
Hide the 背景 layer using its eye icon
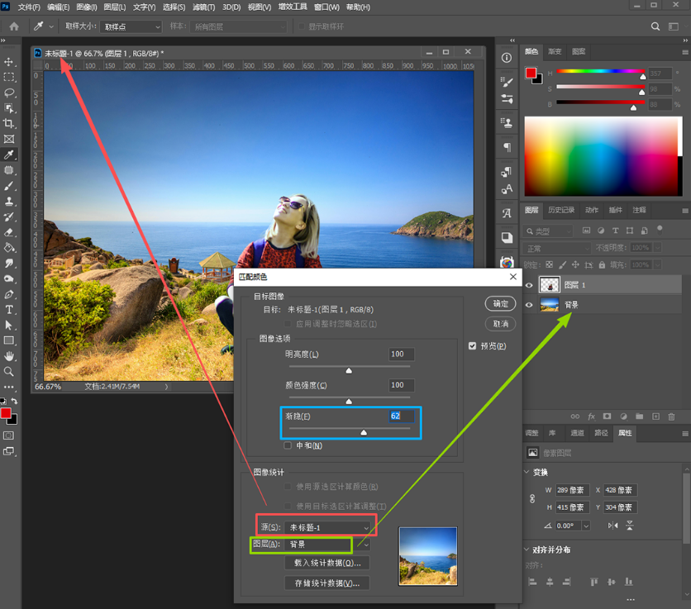coord(529,304)
